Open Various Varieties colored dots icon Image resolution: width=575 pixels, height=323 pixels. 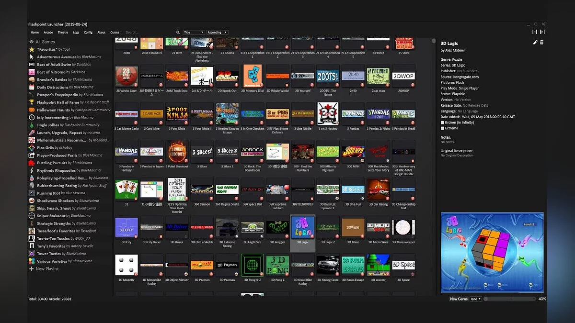point(32,261)
